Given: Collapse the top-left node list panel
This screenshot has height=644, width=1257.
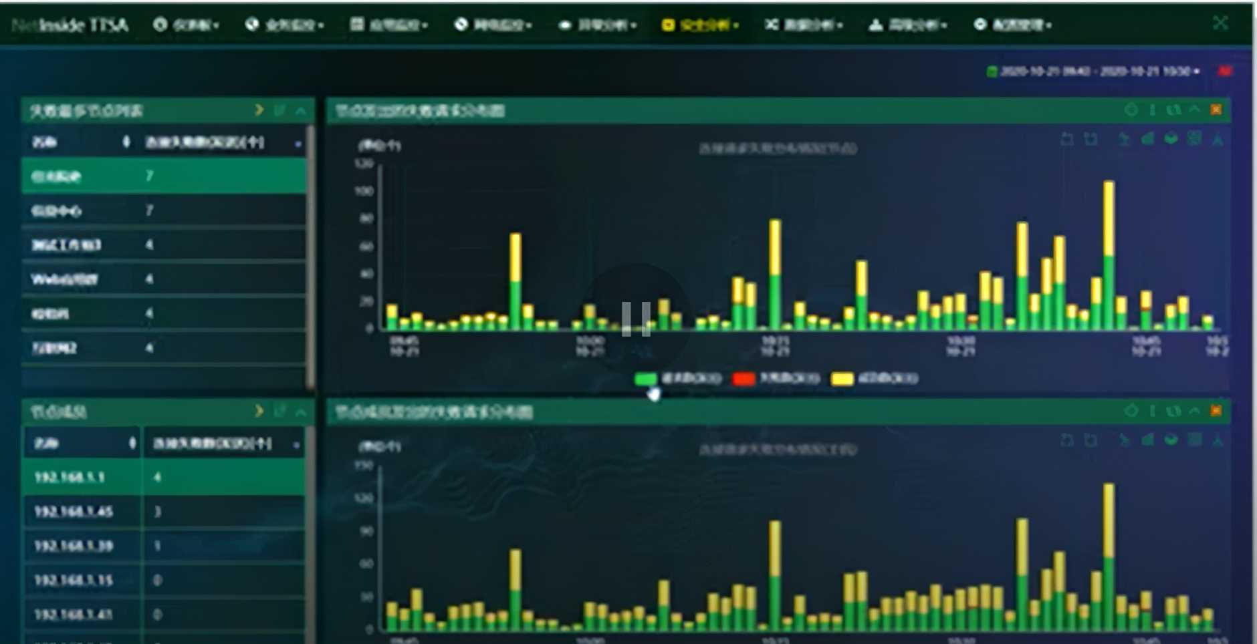Looking at the screenshot, I should (x=301, y=110).
